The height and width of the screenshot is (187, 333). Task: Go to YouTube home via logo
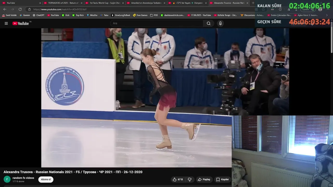pos(21,23)
